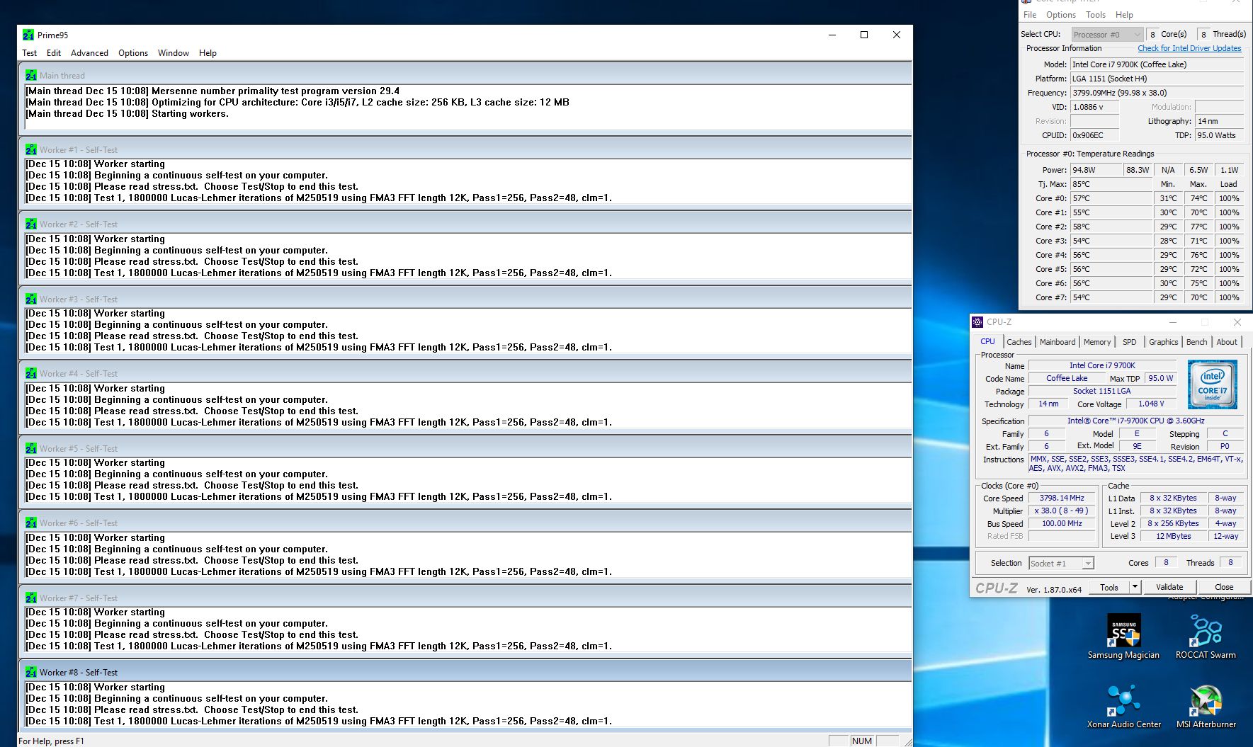Image resolution: width=1253 pixels, height=747 pixels.
Task: Click the Core #2 temperature reading 58°C
Action: coord(1111,227)
